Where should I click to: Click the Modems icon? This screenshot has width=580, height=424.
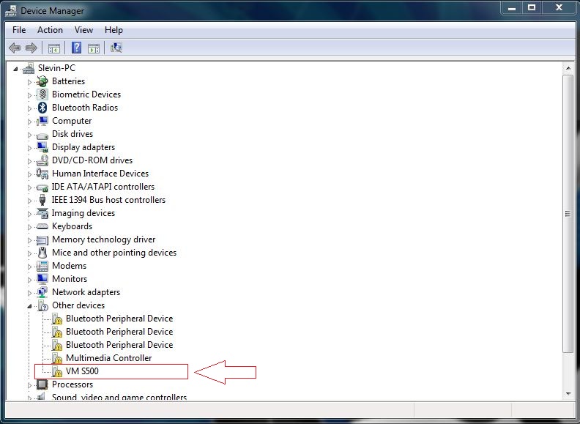(42, 266)
